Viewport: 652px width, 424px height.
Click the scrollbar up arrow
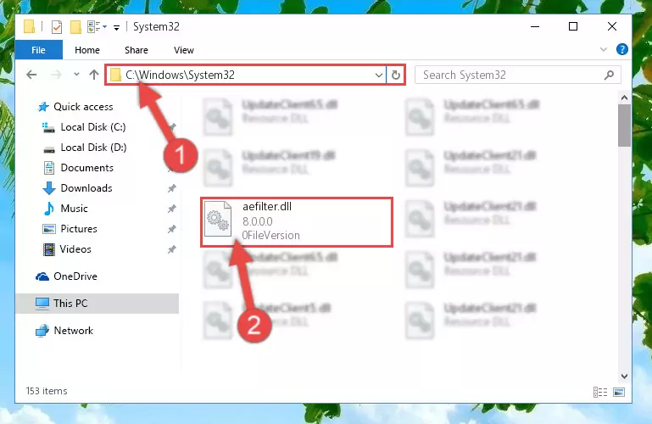click(624, 98)
